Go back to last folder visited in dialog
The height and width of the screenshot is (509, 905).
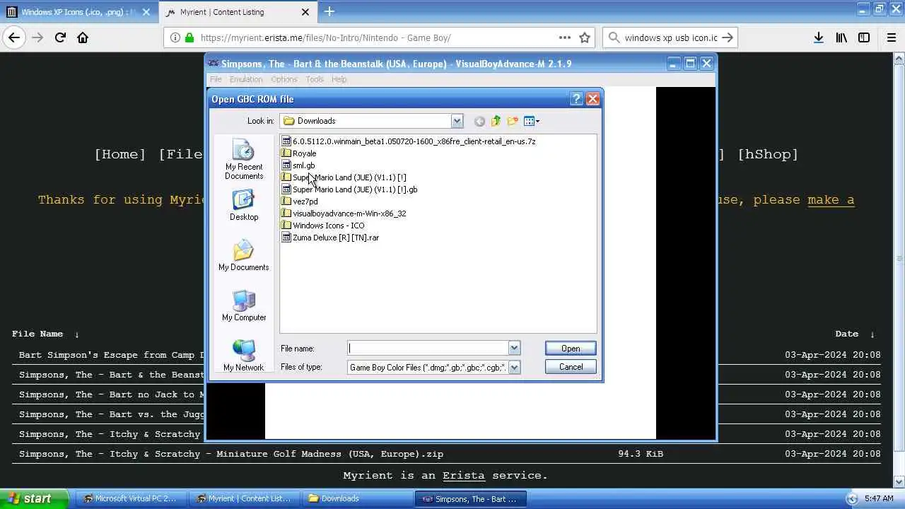tap(479, 121)
